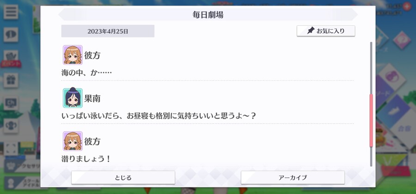Open the trophy icon in sidebar
This screenshot has width=416, height=194.
[x=11, y=126]
